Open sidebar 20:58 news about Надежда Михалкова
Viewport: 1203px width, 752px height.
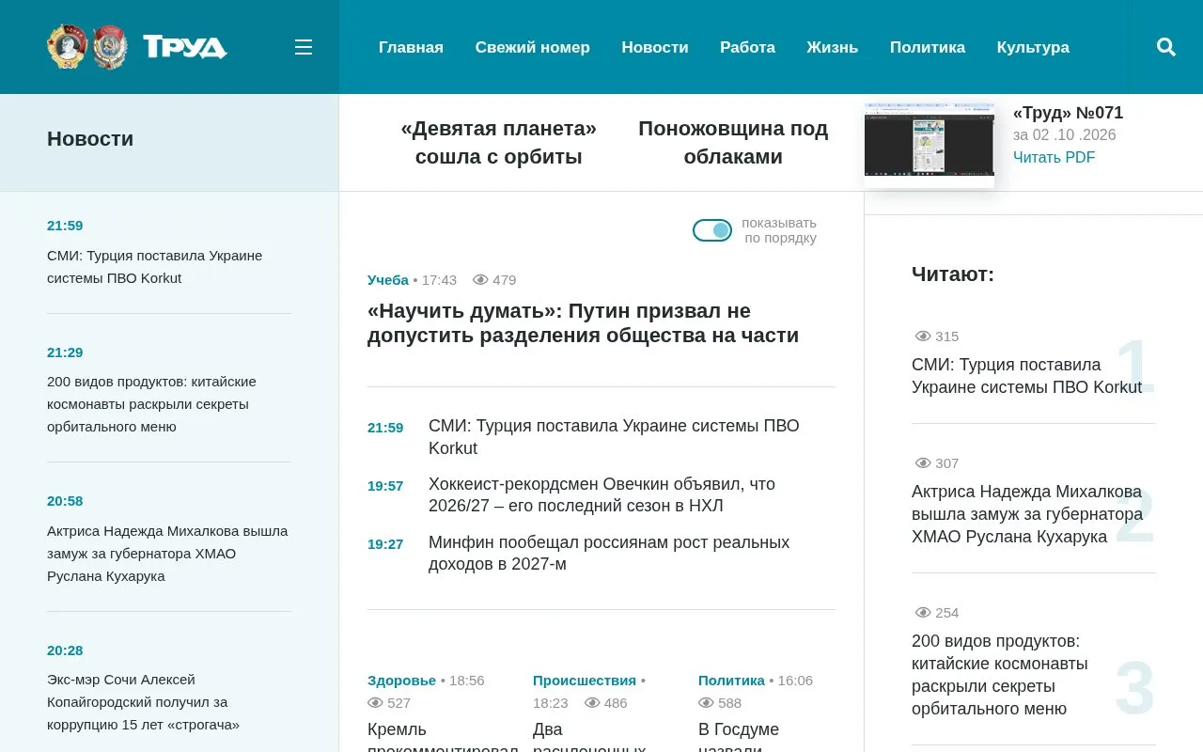point(167,554)
